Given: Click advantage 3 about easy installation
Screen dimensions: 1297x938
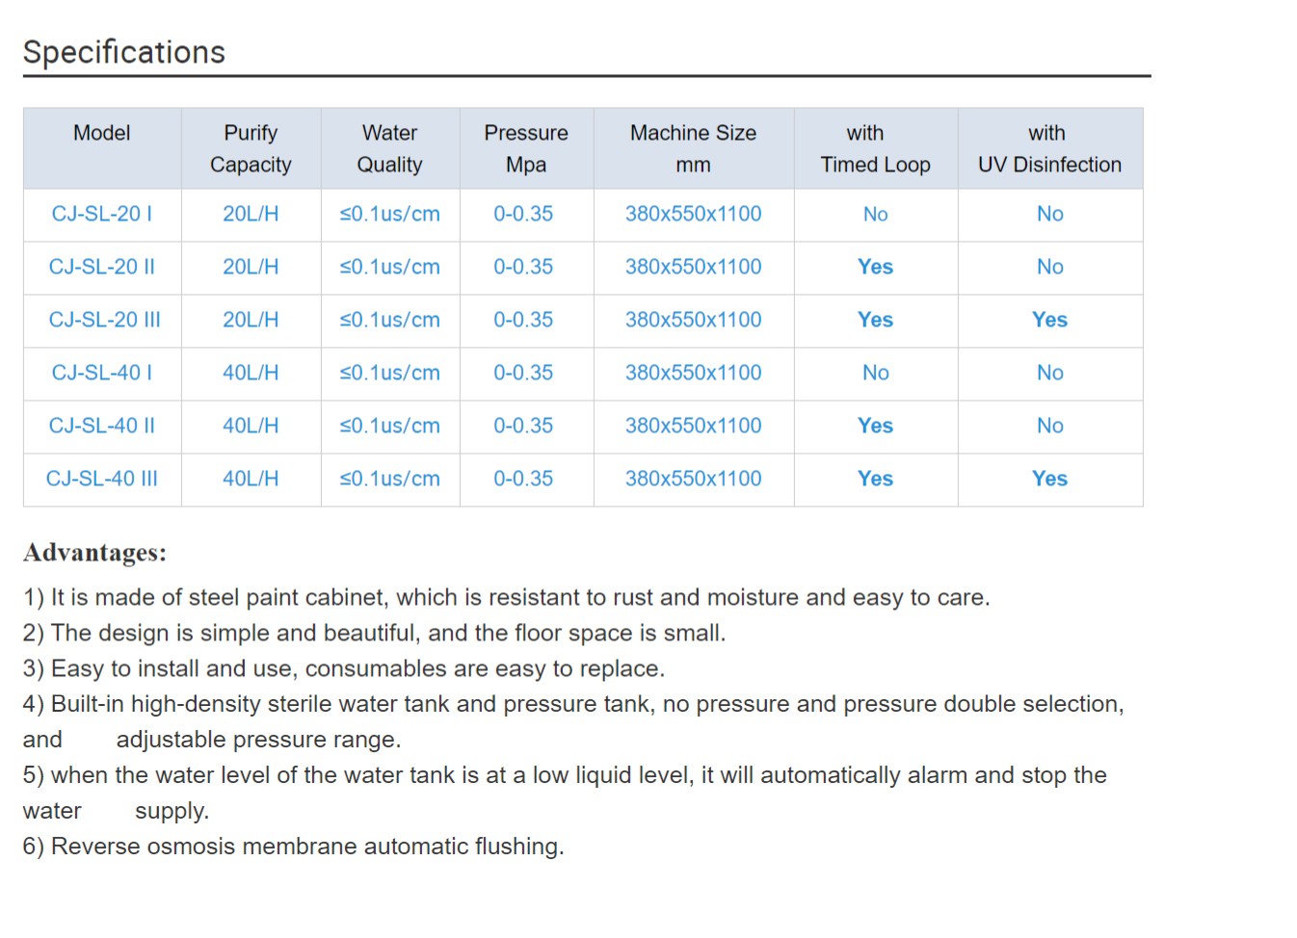Looking at the screenshot, I should (x=344, y=669).
